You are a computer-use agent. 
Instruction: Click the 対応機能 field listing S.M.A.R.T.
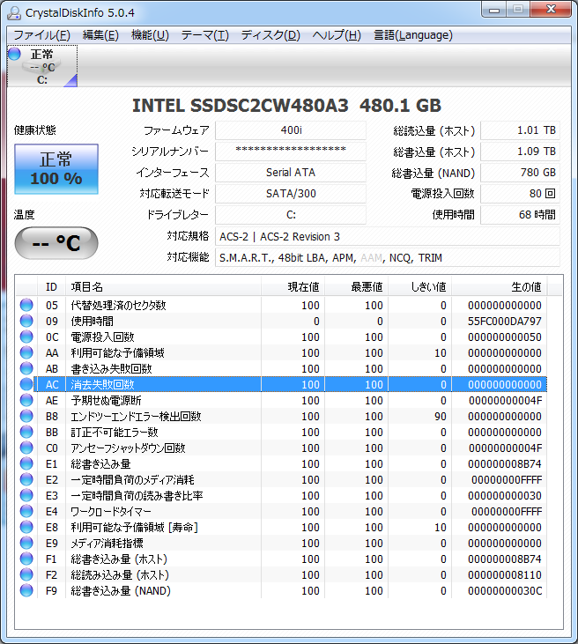click(388, 257)
